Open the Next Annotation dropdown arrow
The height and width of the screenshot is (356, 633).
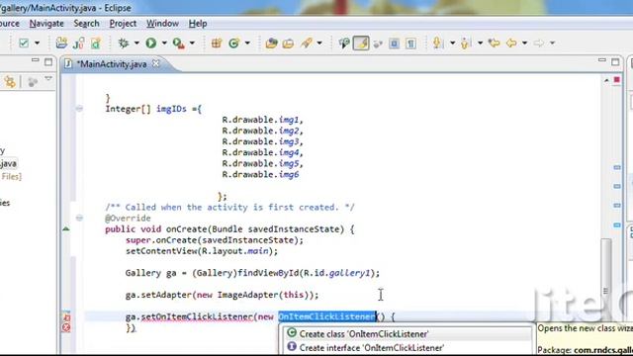tap(453, 43)
